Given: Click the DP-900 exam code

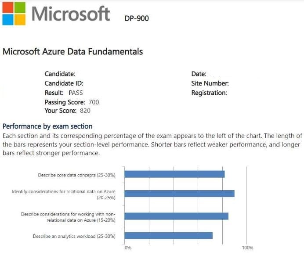Looking at the screenshot, I should [137, 18].
